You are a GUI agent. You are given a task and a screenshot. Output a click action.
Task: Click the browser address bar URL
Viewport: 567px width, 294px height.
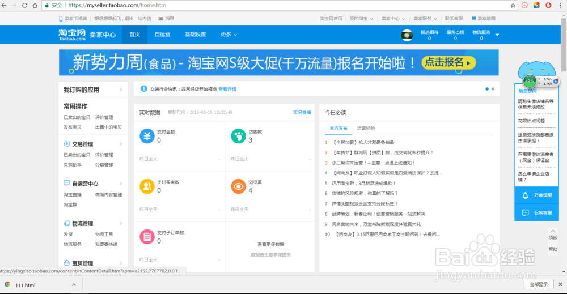(x=117, y=6)
